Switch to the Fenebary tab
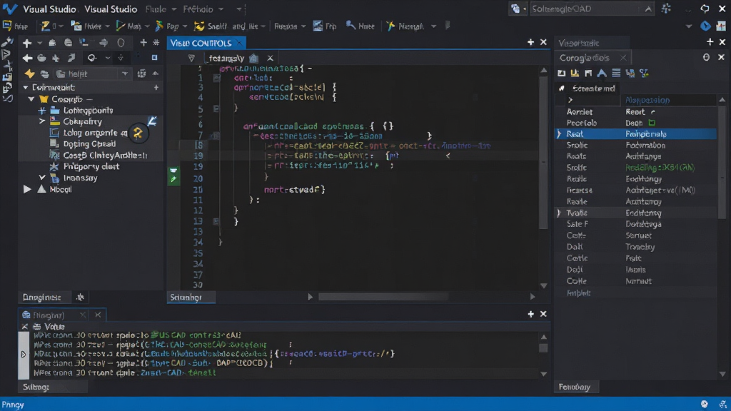The height and width of the screenshot is (411, 731). pos(575,387)
